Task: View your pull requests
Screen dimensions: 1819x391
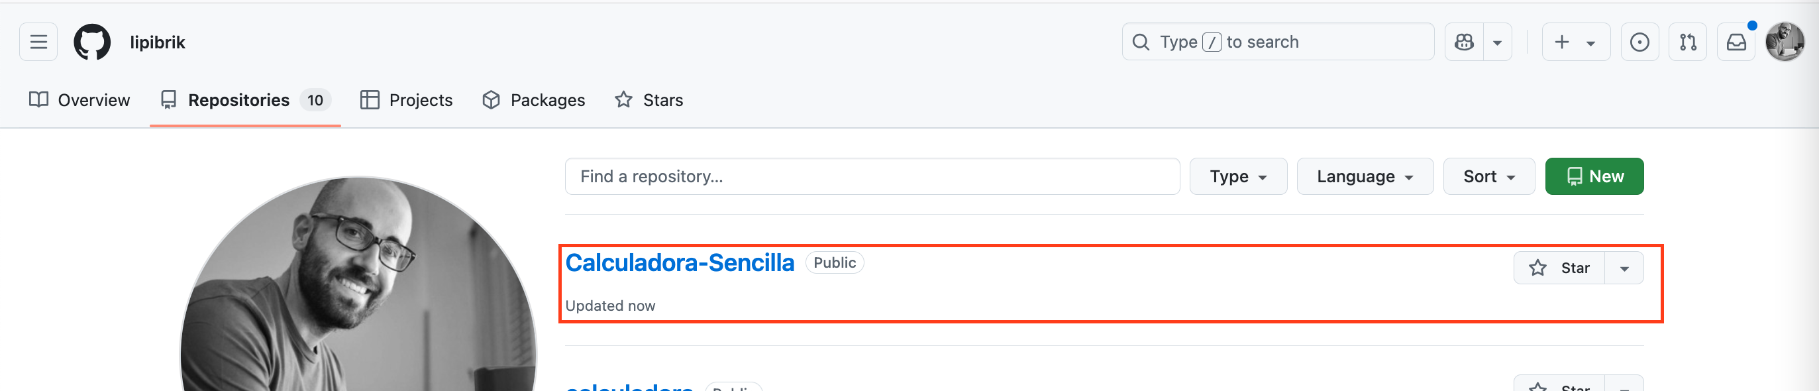Action: [x=1688, y=42]
